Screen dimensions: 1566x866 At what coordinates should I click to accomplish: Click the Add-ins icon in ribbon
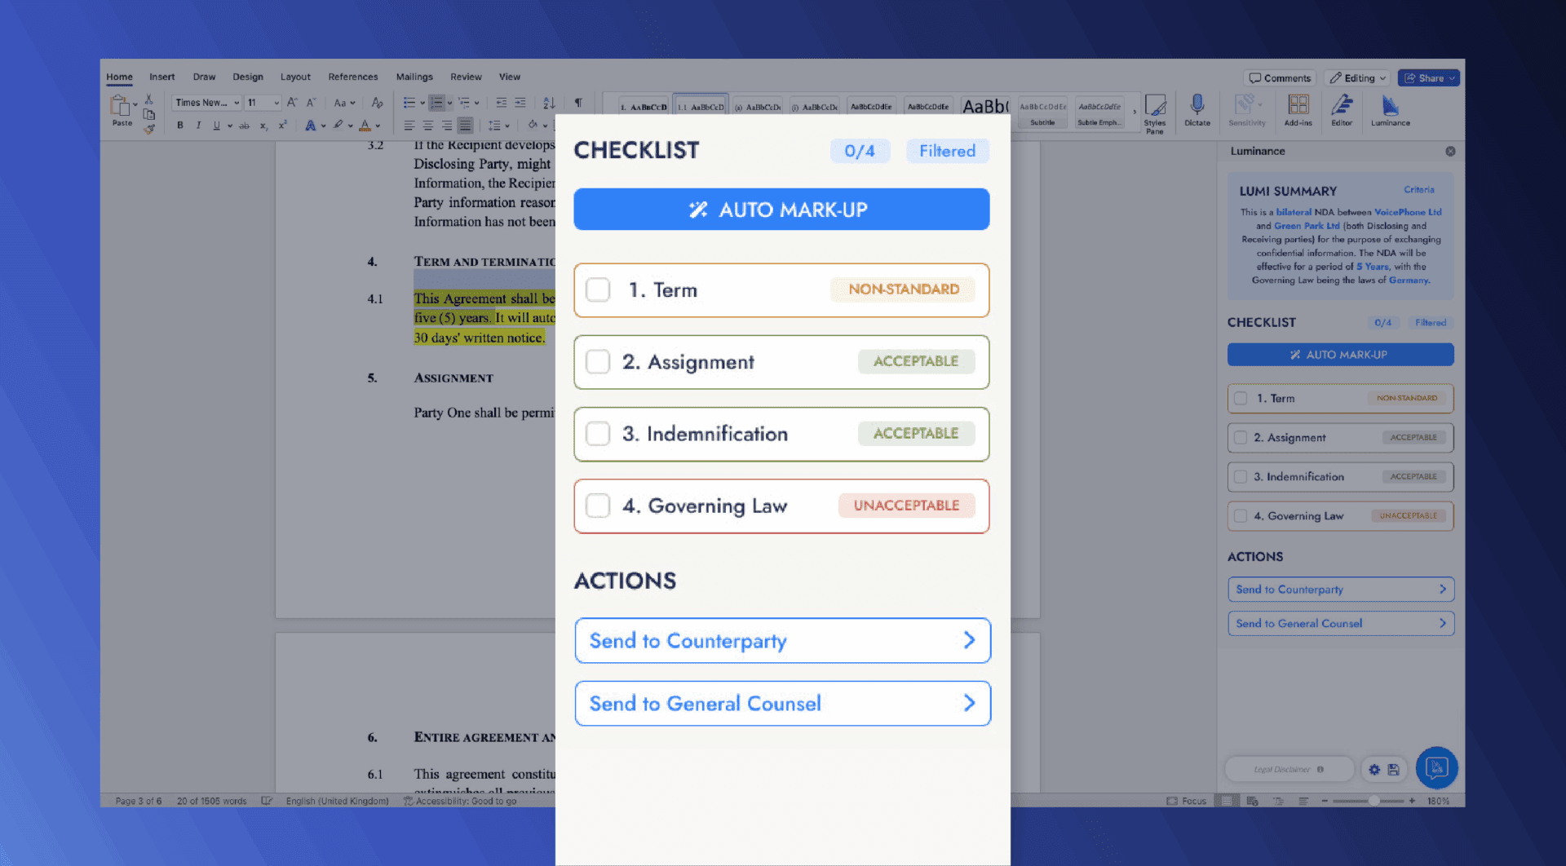coord(1298,109)
